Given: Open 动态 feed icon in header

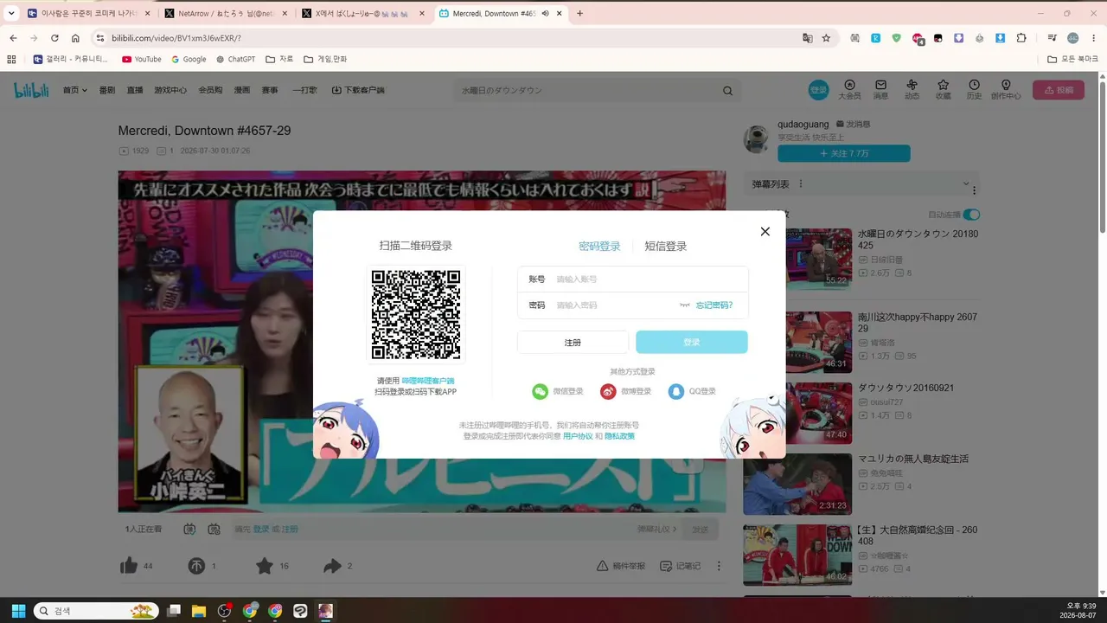Looking at the screenshot, I should tap(912, 90).
